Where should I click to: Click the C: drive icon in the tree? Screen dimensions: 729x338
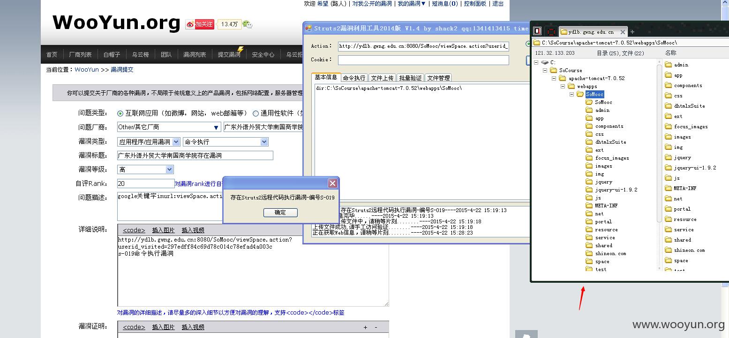[544, 62]
